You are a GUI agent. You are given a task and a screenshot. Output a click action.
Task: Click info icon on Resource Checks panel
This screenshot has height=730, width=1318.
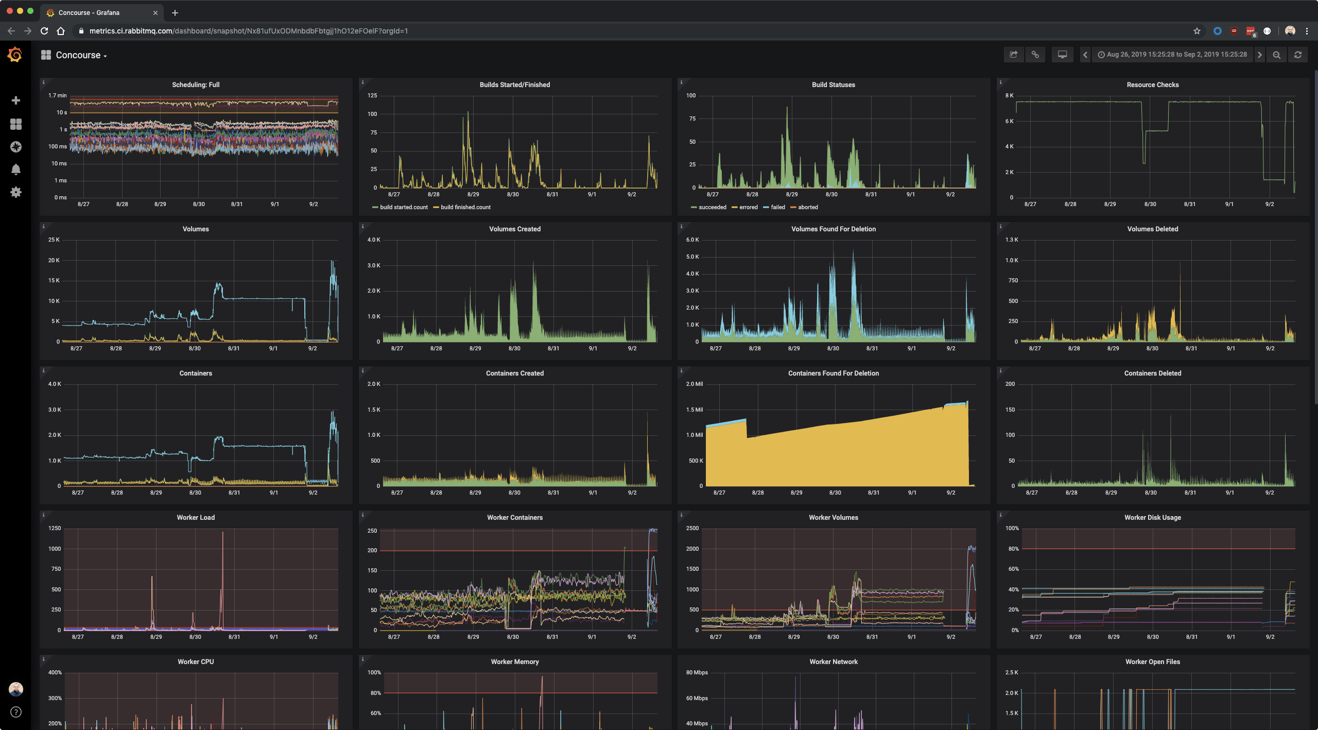1000,82
